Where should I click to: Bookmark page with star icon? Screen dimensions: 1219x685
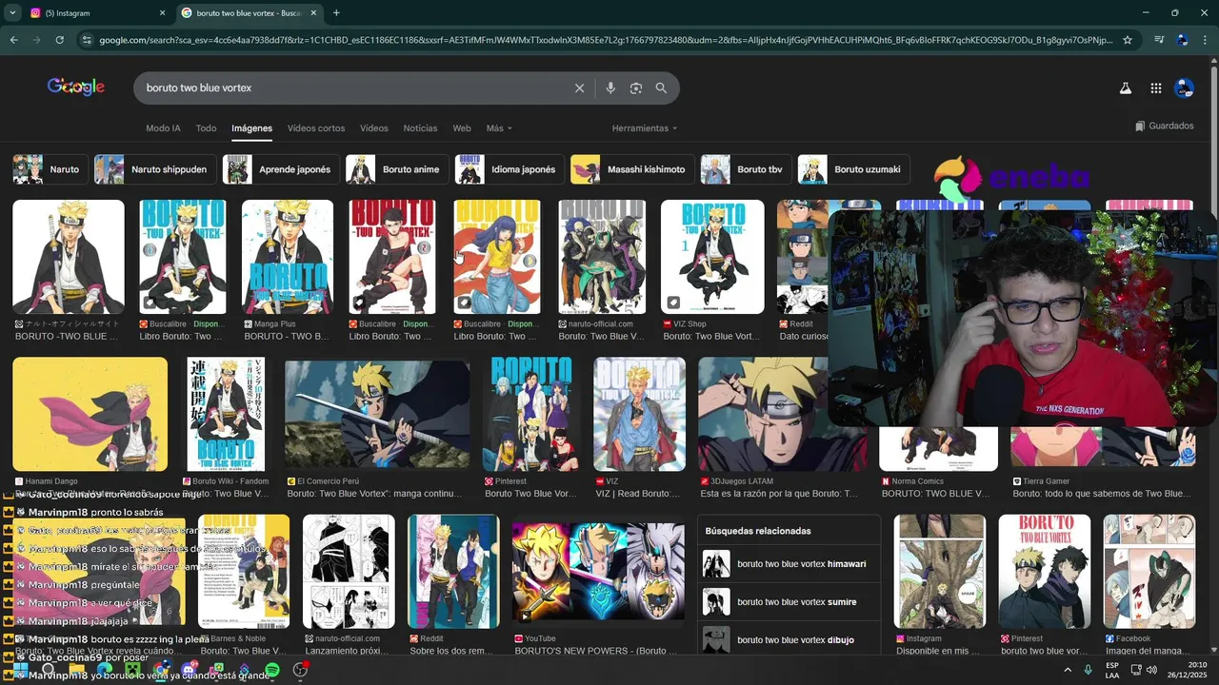(x=1128, y=40)
